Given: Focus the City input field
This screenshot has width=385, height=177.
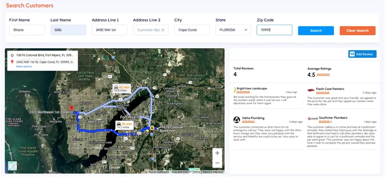Looking at the screenshot, I should [x=192, y=30].
